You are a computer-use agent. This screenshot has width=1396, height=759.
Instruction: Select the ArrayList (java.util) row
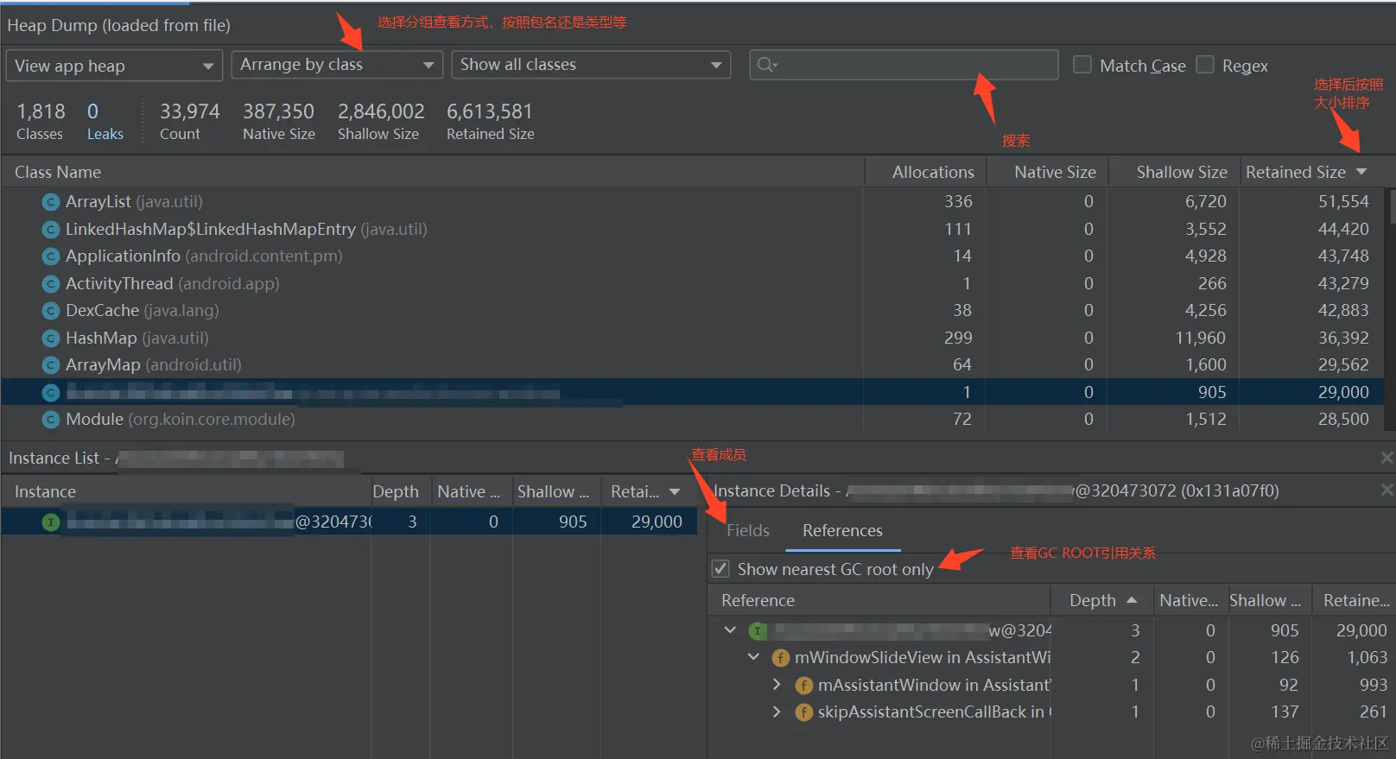(693, 201)
